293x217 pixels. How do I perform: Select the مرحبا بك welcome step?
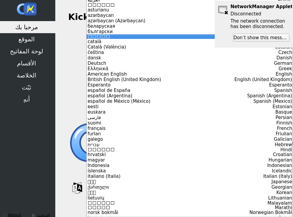(27, 27)
